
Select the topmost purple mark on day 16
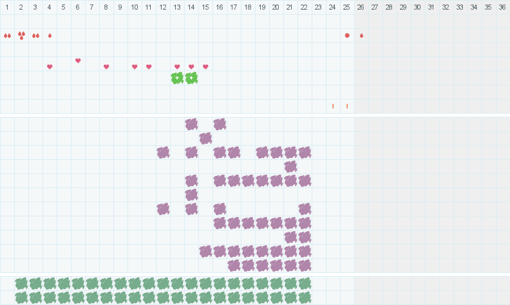point(220,124)
